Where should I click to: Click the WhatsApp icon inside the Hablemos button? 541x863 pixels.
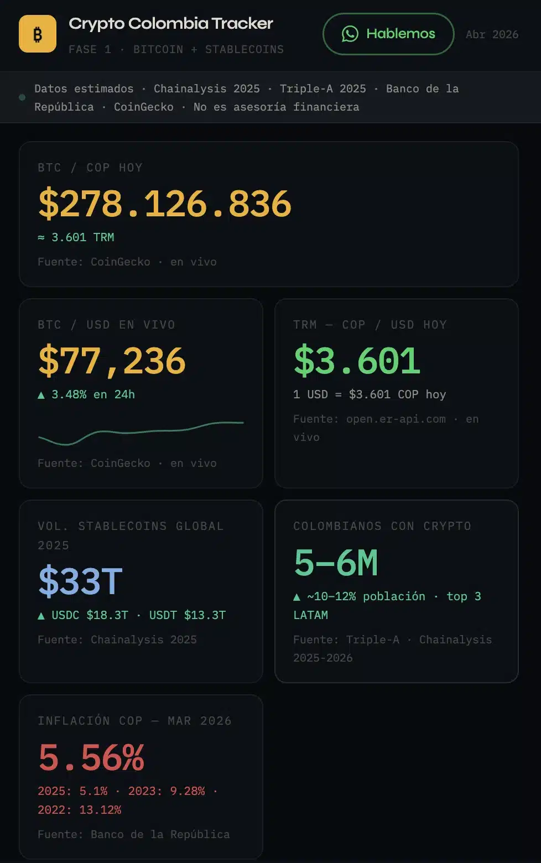point(350,34)
